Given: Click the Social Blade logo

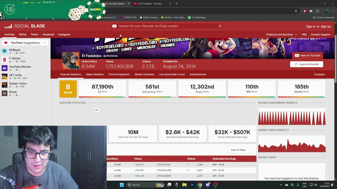Looking at the screenshot, I should click(24, 26).
